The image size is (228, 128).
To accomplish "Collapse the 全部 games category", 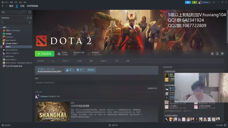I will click(x=2, y=27).
